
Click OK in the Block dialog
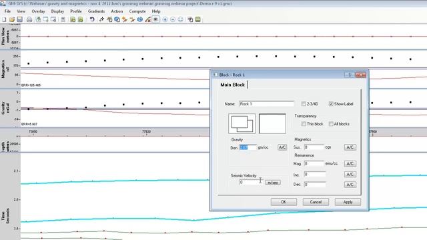(284, 202)
